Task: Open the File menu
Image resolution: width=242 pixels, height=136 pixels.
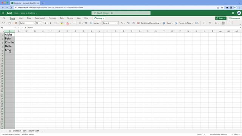Action: pyautogui.click(x=4, y=18)
